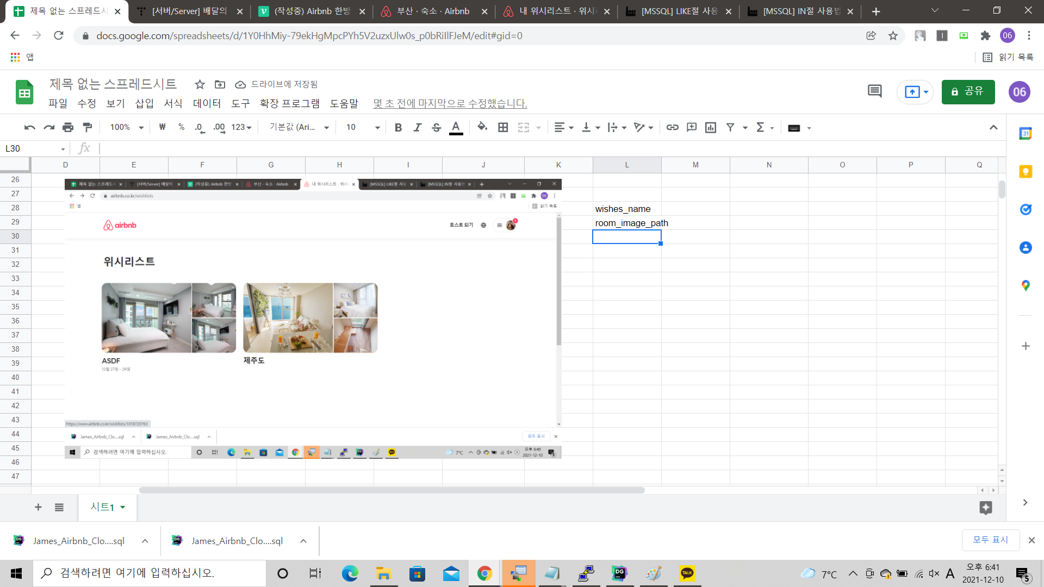Click the print icon

tap(68, 127)
